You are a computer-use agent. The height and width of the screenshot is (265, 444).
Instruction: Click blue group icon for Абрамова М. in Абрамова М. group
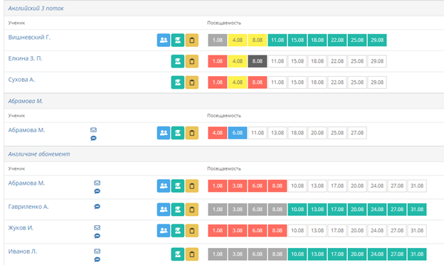[x=164, y=133]
